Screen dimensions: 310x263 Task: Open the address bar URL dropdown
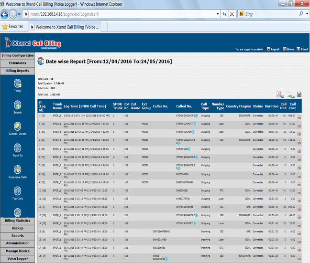click(218, 14)
